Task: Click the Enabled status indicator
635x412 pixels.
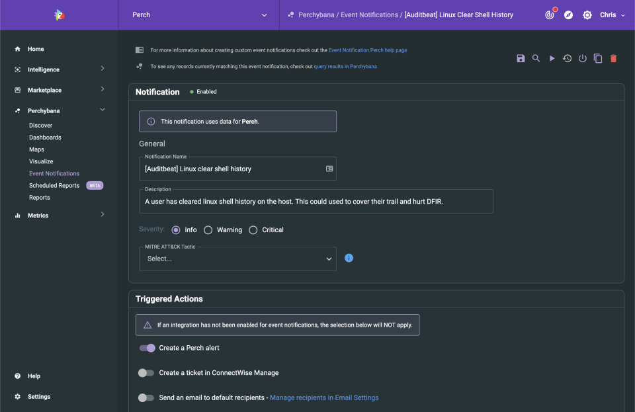Action: tap(203, 92)
